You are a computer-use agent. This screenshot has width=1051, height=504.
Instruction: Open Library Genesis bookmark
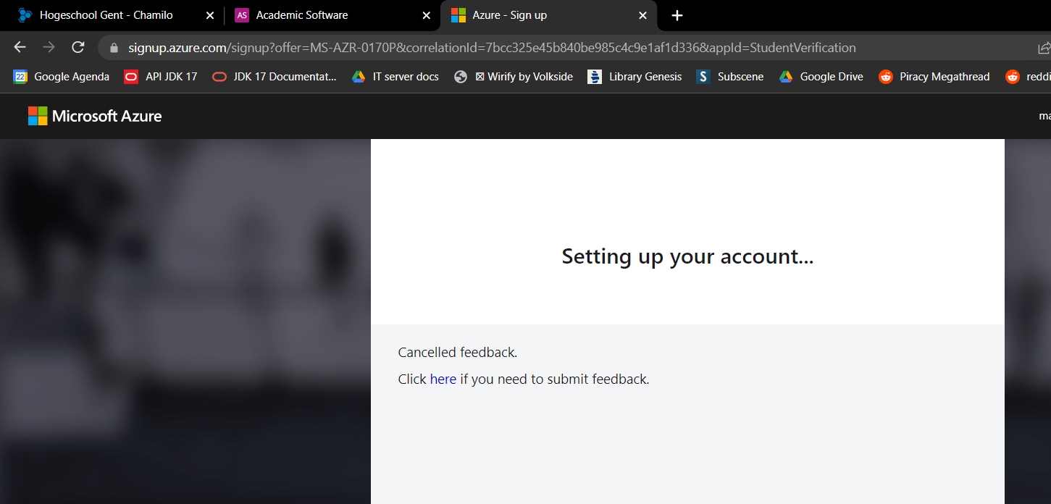[x=635, y=77]
